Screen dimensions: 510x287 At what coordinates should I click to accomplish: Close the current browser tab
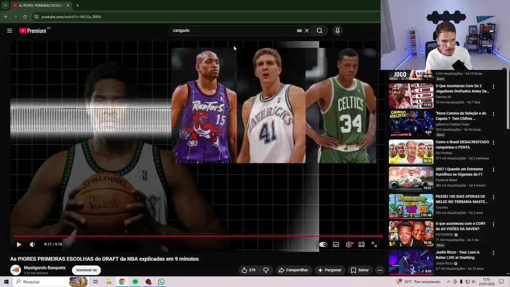68,6
